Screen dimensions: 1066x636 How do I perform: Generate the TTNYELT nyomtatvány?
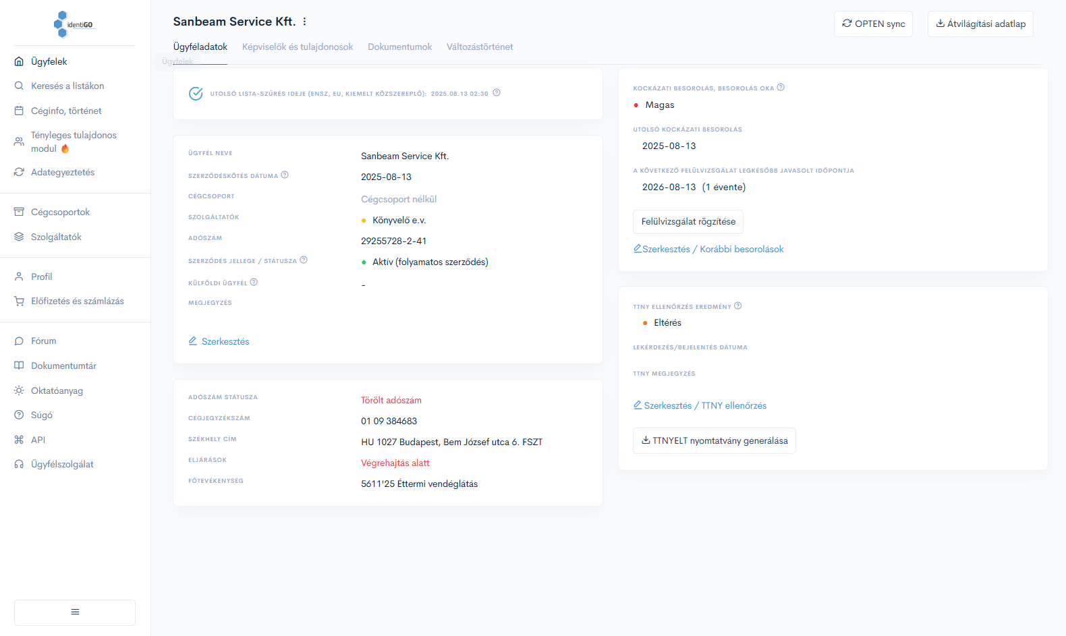(x=714, y=440)
